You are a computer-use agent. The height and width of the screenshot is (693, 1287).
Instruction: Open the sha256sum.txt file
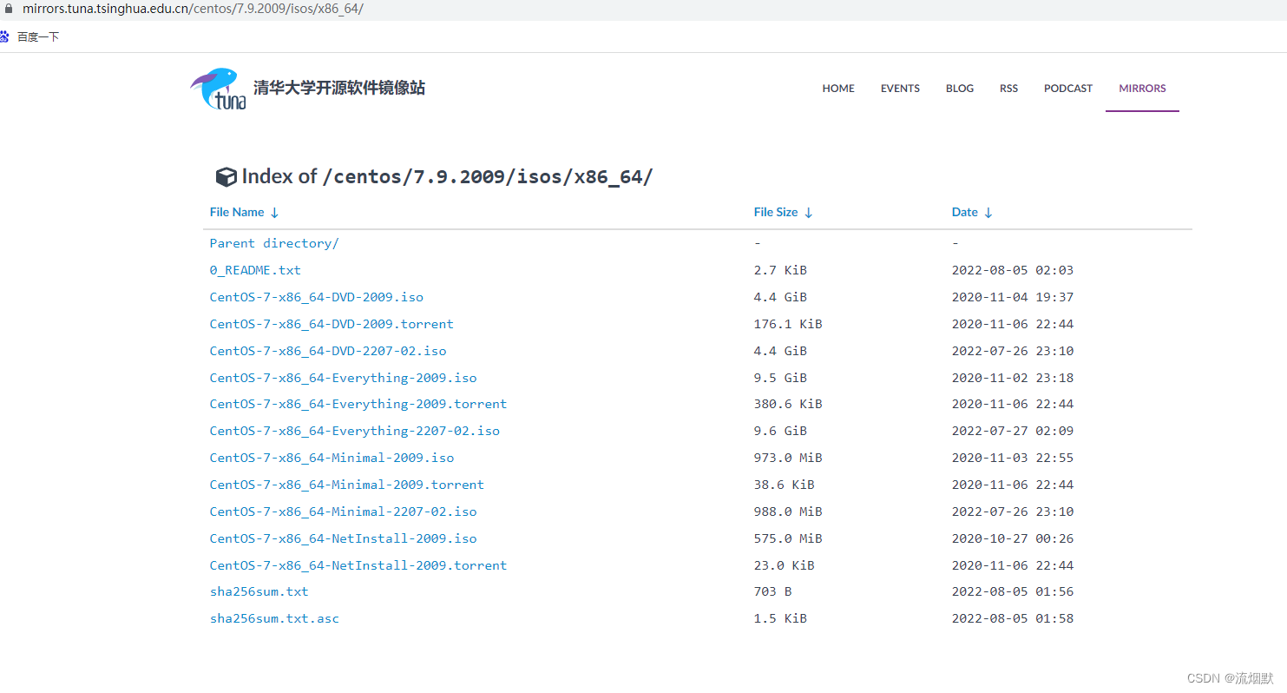coord(259,591)
